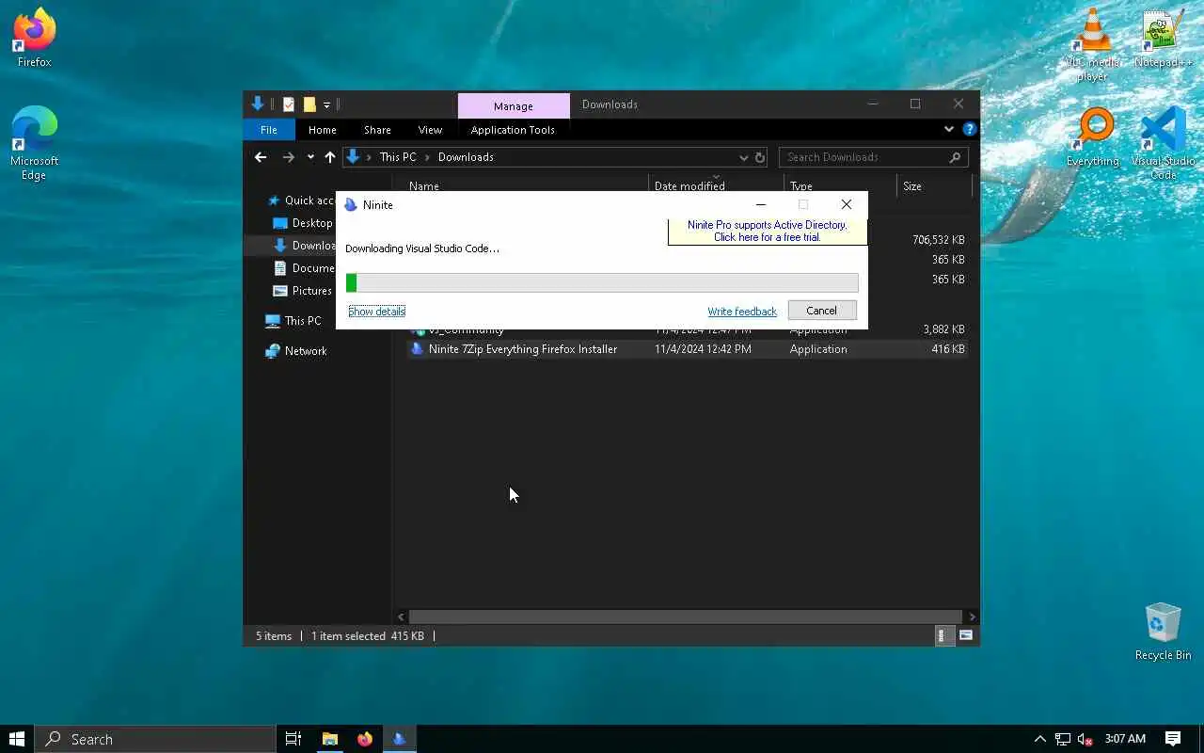Viewport: 1204px width, 753px height.
Task: Switch to the Home ribbon tab
Action: (322, 130)
